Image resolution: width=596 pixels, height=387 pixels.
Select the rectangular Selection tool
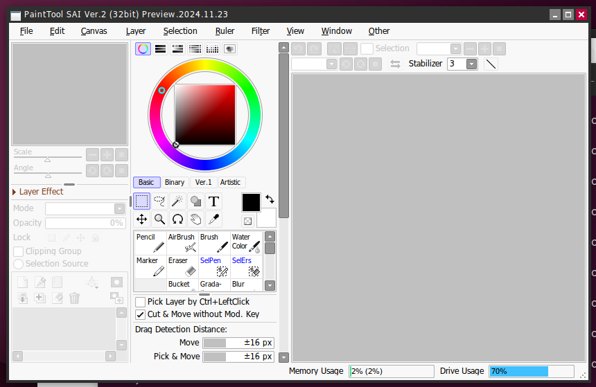(x=142, y=201)
